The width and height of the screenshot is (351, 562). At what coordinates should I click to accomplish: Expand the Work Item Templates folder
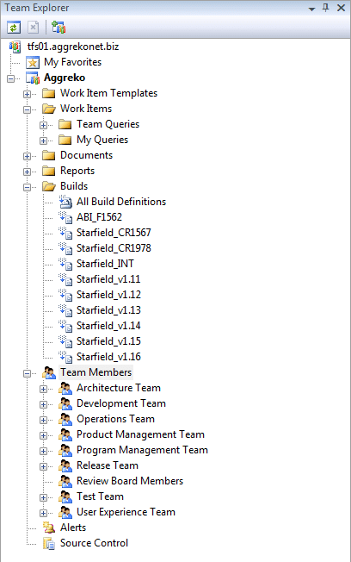(x=28, y=94)
